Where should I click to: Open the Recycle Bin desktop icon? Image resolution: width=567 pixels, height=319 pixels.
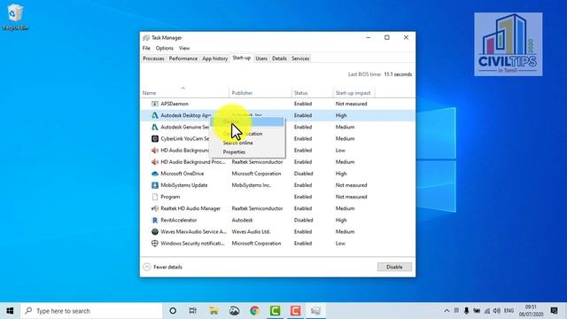(15, 17)
